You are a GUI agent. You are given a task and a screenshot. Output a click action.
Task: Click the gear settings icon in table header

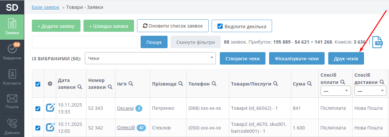click(x=50, y=84)
